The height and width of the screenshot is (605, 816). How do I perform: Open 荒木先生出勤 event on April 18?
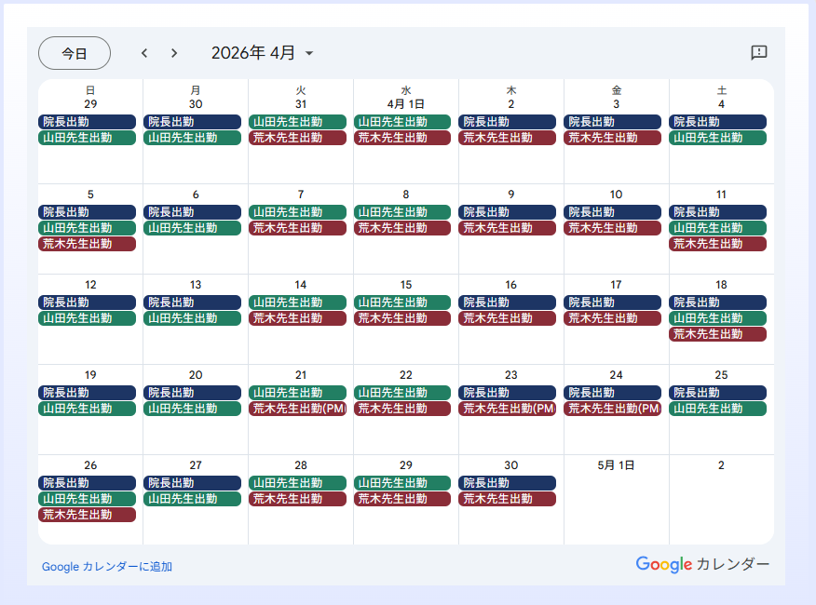click(x=717, y=334)
